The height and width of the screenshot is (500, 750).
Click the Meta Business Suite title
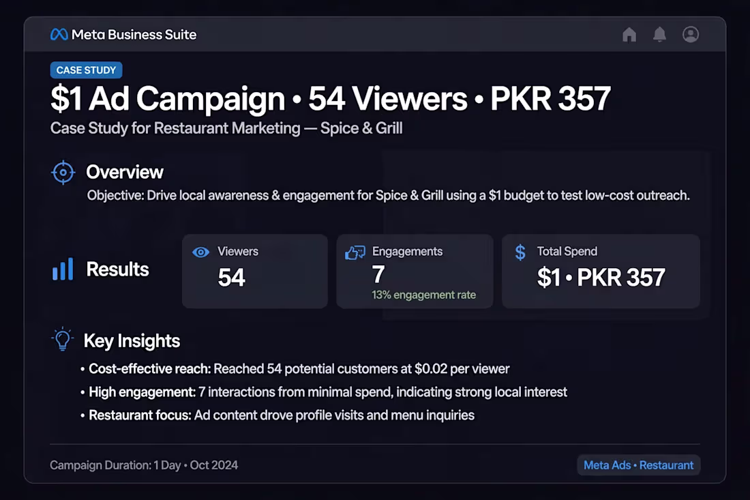point(134,35)
